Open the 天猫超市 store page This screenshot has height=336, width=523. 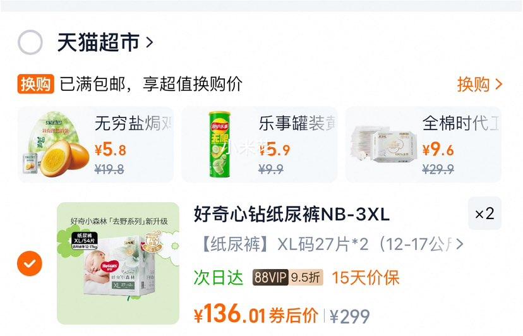(x=99, y=42)
